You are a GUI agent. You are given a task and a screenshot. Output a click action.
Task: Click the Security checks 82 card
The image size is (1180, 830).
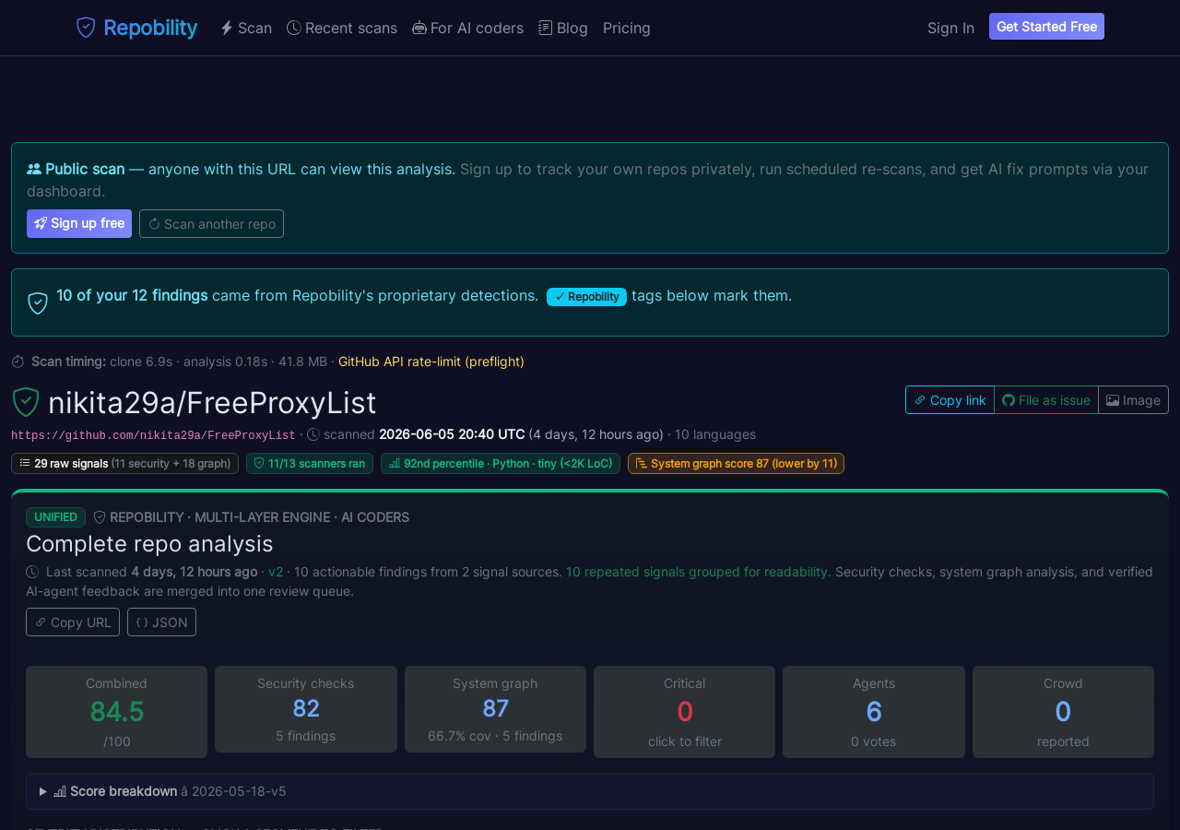pos(306,709)
